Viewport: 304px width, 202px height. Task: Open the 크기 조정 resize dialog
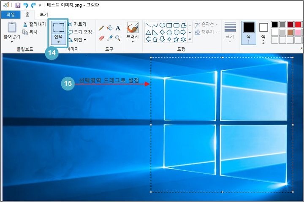point(80,32)
